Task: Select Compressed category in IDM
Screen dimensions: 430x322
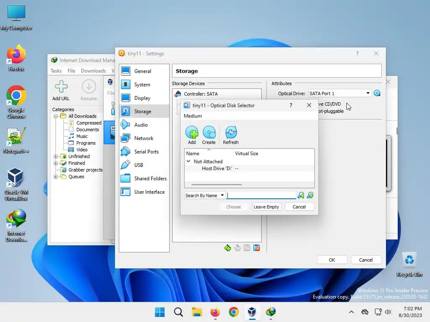Action: coord(89,123)
